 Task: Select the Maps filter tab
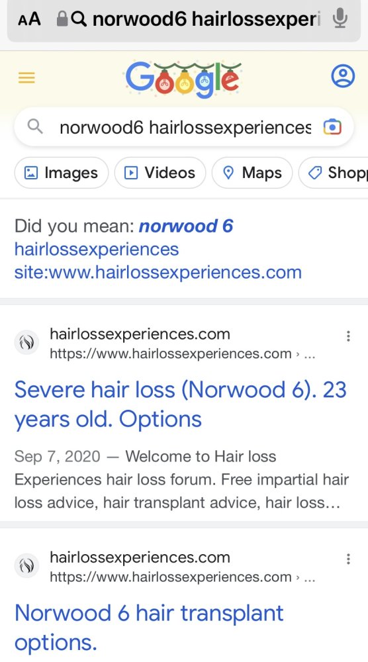[252, 173]
